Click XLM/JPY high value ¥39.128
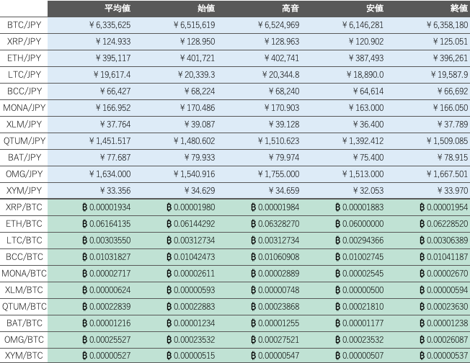Screen dimensions: 470x363 284,124
